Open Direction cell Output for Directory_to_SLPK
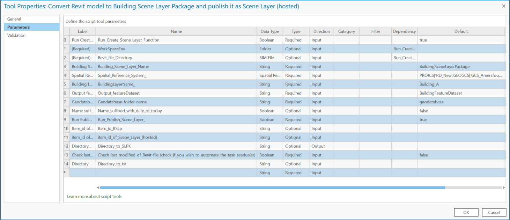This screenshot has width=510, height=220. (x=321, y=146)
